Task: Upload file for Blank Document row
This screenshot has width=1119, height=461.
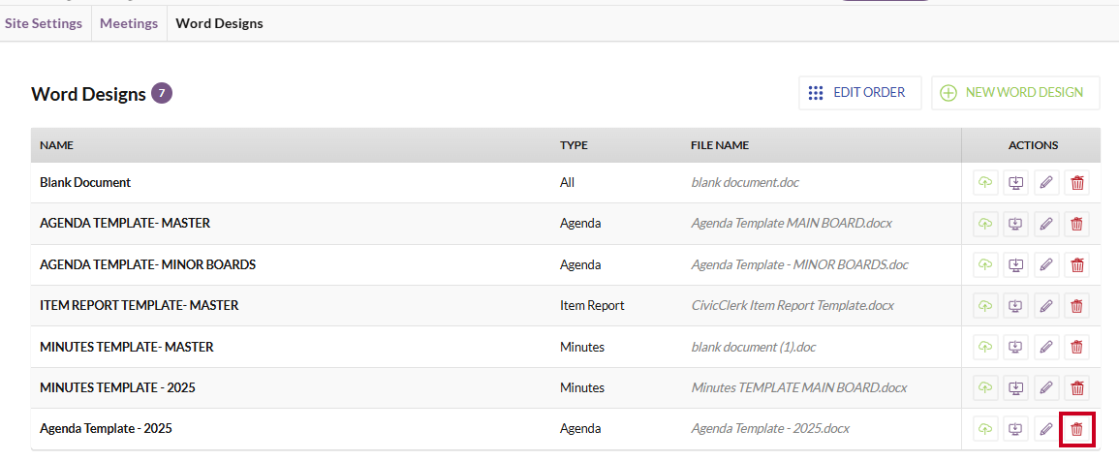Action: pos(985,183)
